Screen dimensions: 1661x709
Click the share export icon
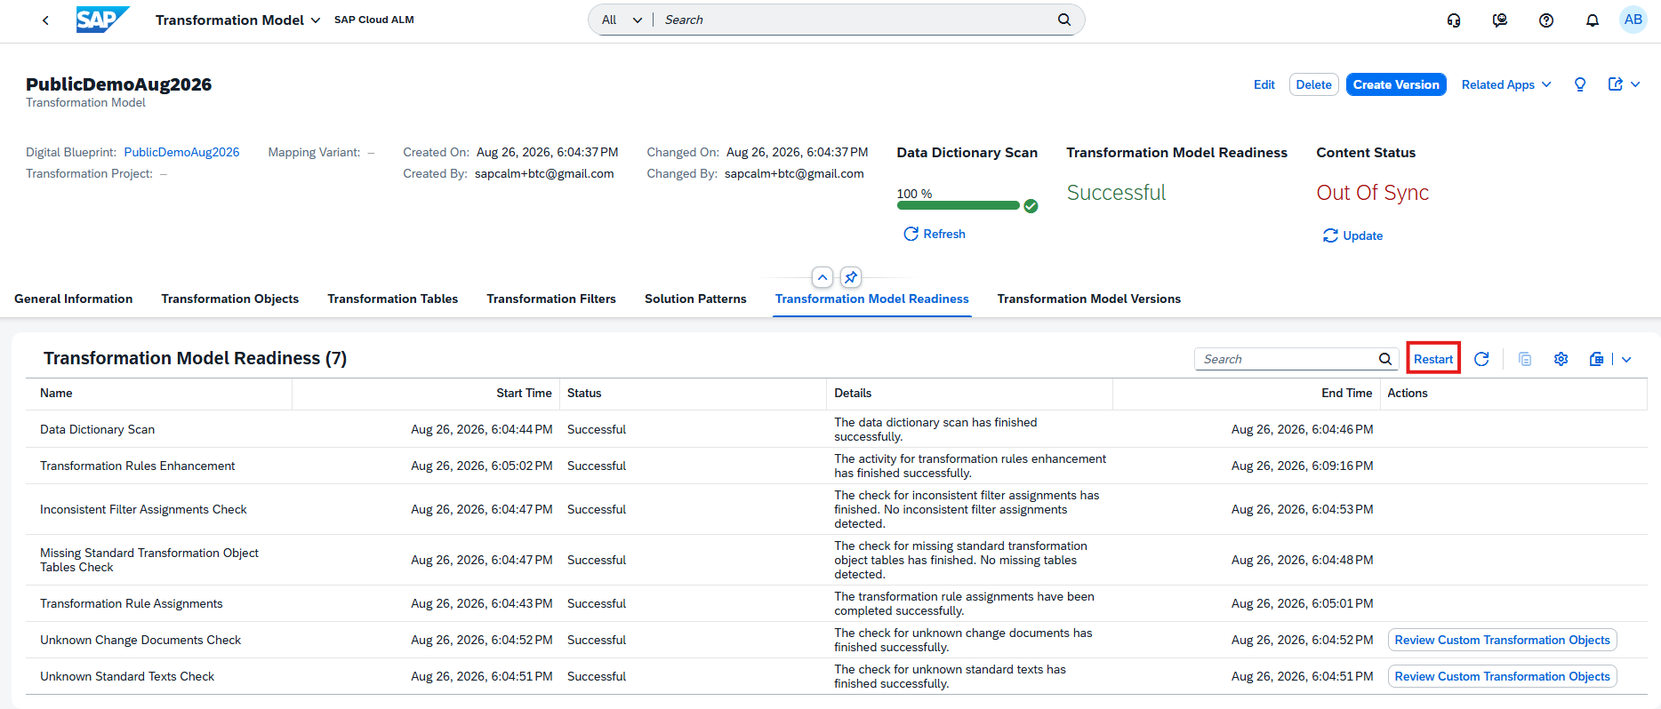(x=1616, y=84)
